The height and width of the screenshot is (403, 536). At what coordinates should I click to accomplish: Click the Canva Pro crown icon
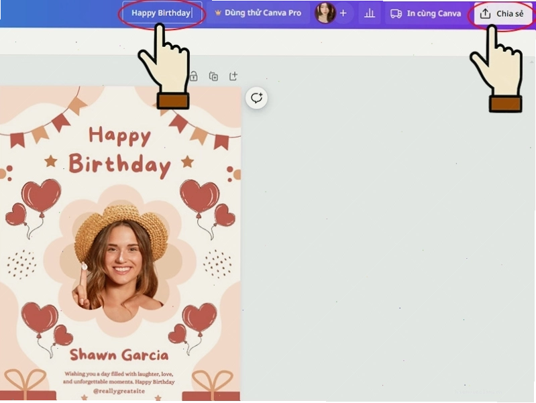[218, 13]
